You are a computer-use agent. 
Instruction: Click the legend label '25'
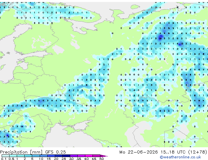point(64,159)
